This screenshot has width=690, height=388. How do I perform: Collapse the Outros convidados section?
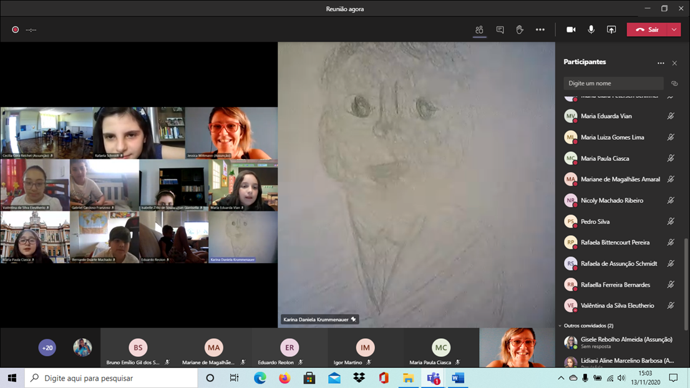(560, 326)
